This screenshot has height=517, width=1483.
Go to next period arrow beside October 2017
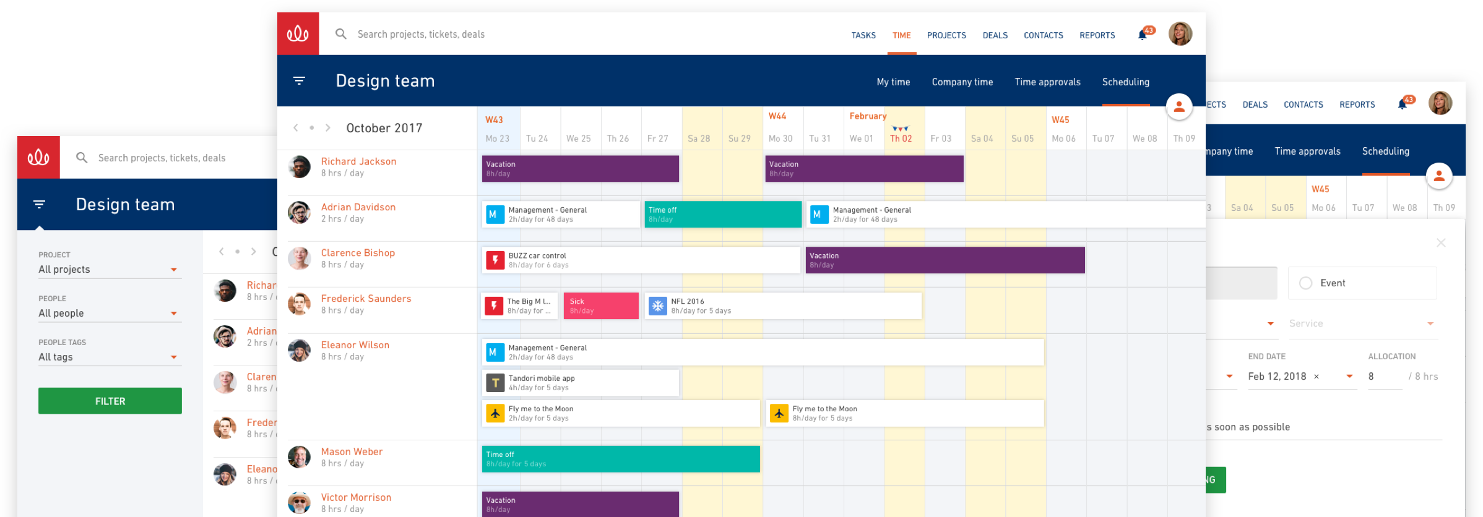coord(328,128)
